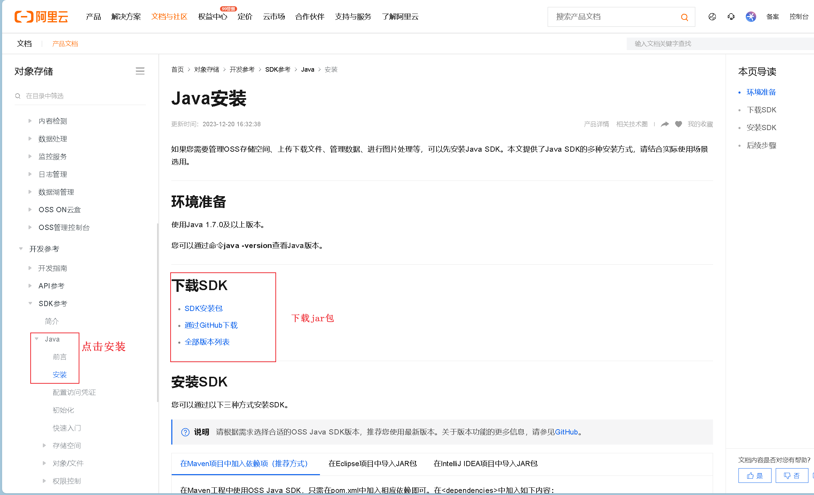The width and height of the screenshot is (814, 495).
Task: Click the thumbs-up 是 feedback button
Action: 754,476
